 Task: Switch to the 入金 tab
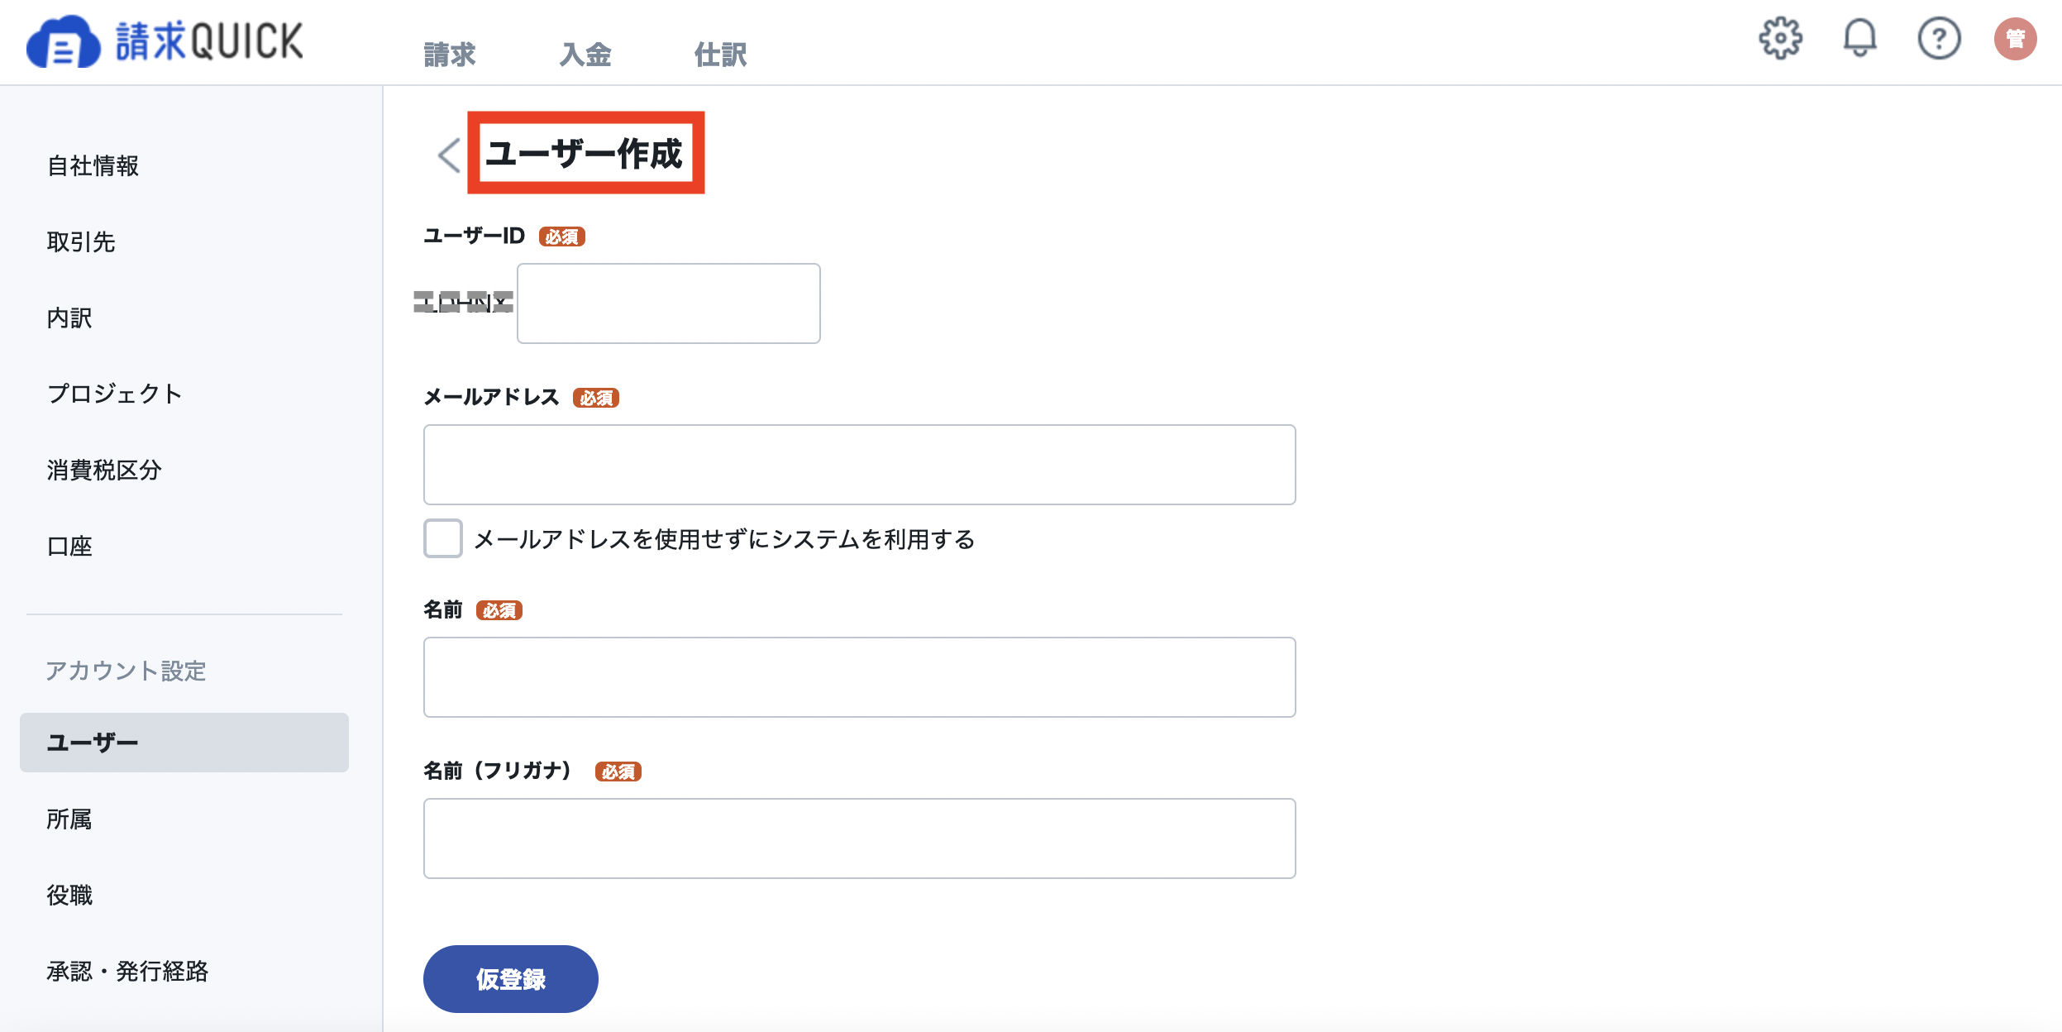[585, 55]
